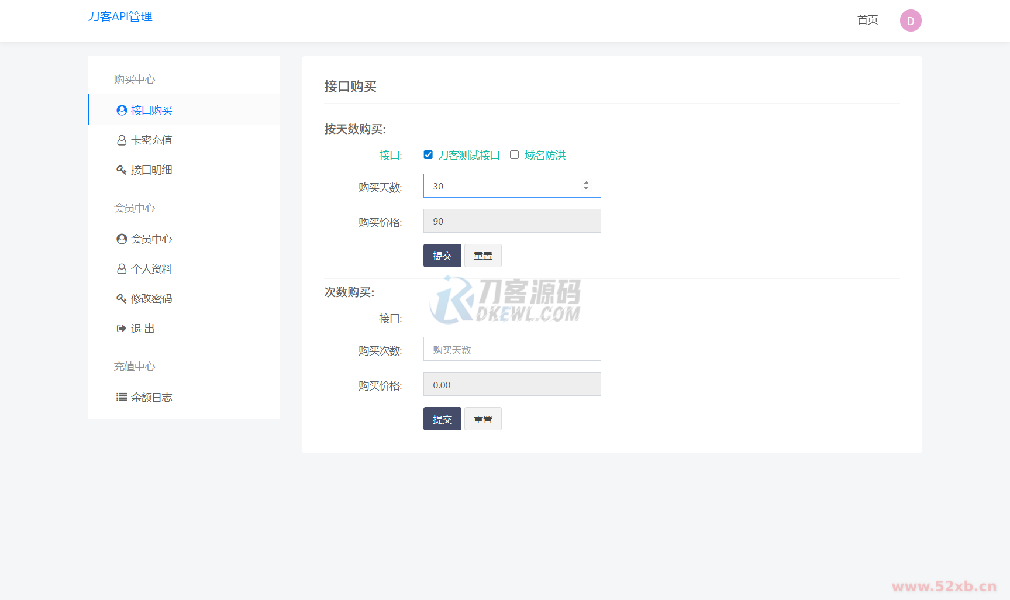Click the person icon next to 卡密充值
The image size is (1010, 600).
click(x=122, y=140)
